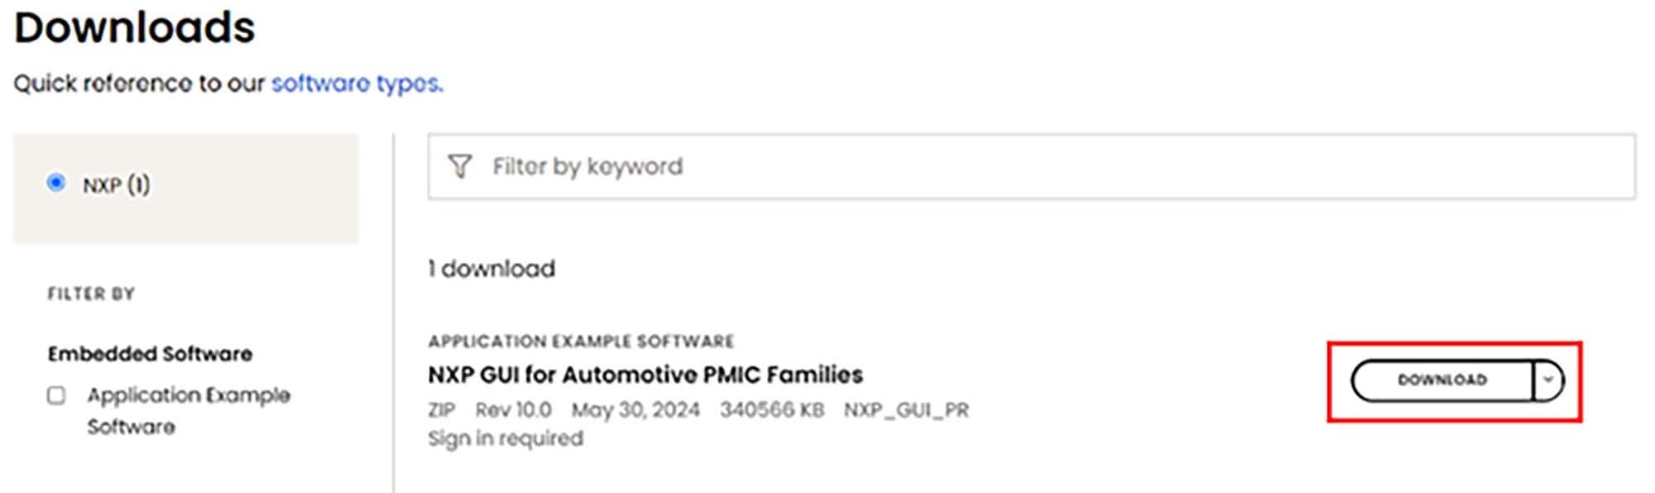
Task: Open the NXP GUI for Automotive PMIC Families title
Action: [645, 374]
